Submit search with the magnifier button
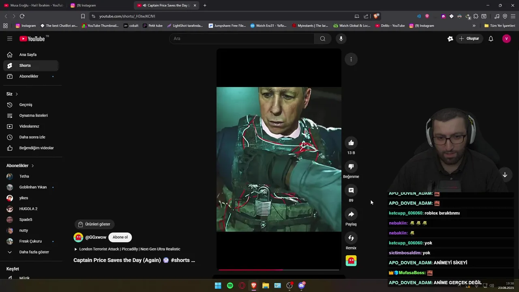519x292 pixels. click(322, 39)
